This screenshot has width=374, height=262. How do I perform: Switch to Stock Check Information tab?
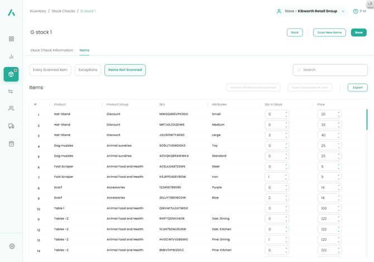click(x=52, y=50)
